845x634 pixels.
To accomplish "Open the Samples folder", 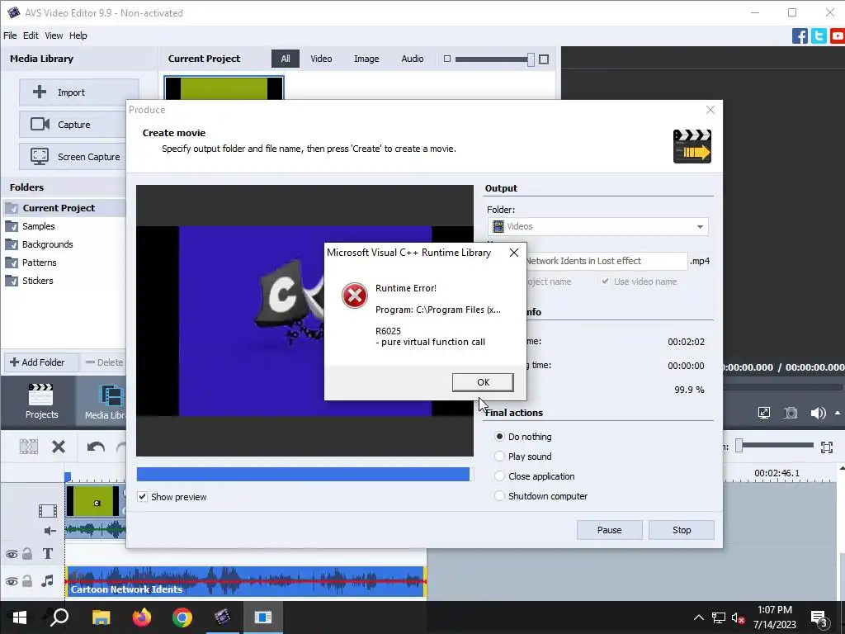I will 38,226.
